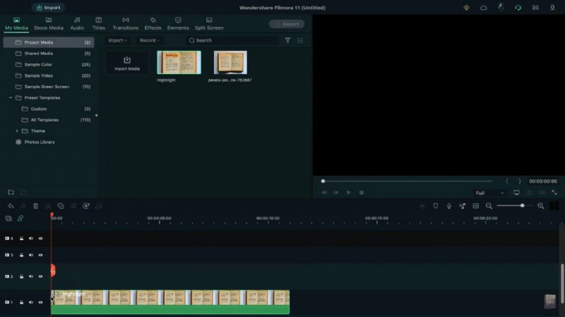Click the filter icon beside search box
The height and width of the screenshot is (317, 565).
click(x=287, y=41)
